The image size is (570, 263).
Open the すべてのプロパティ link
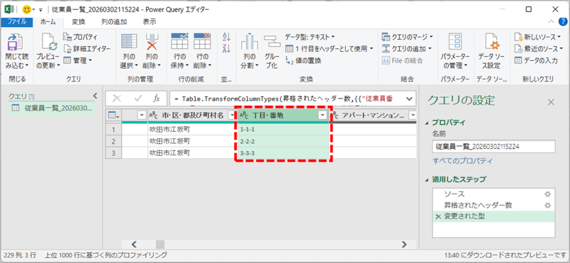tap(463, 161)
